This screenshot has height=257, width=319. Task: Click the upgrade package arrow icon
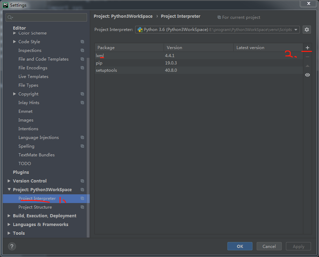click(308, 66)
